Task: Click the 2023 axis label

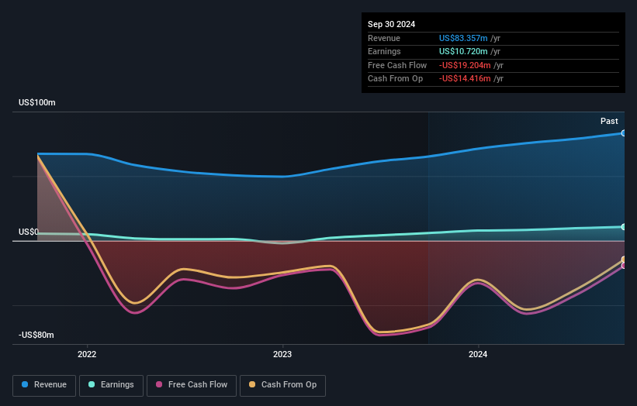Action: click(282, 354)
